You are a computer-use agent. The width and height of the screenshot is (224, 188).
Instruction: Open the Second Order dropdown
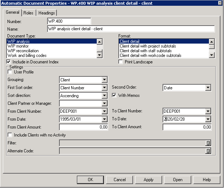[x=208, y=88]
